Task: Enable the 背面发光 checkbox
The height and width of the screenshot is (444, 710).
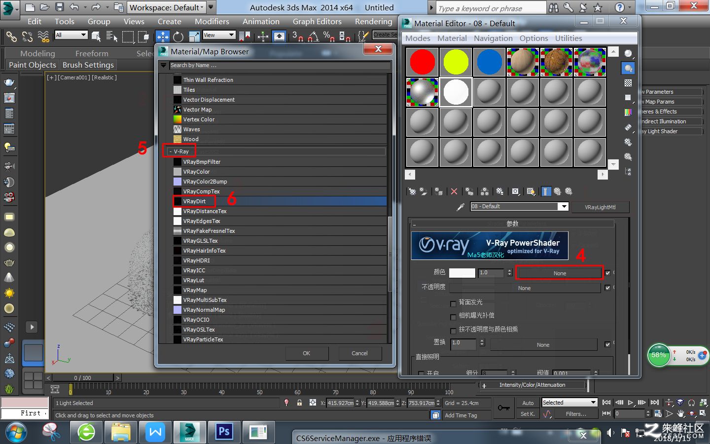Action: (x=453, y=303)
